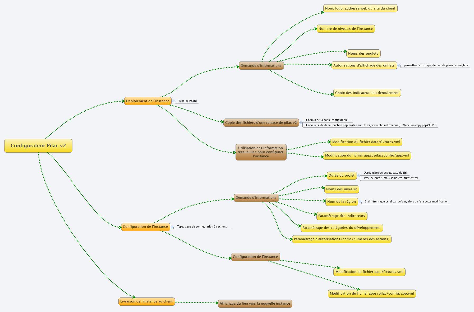
Task: Select Utilisation des information reccueillies node
Action: click(261, 152)
